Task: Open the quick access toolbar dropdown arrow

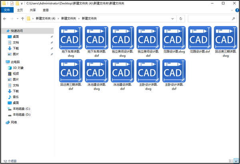Action: 22,3
